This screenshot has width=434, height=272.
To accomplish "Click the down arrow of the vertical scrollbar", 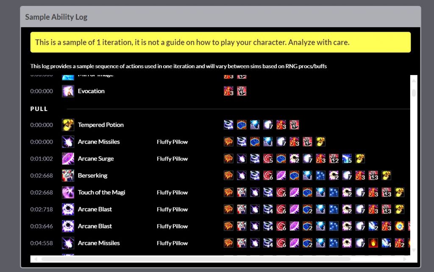I will 414,250.
